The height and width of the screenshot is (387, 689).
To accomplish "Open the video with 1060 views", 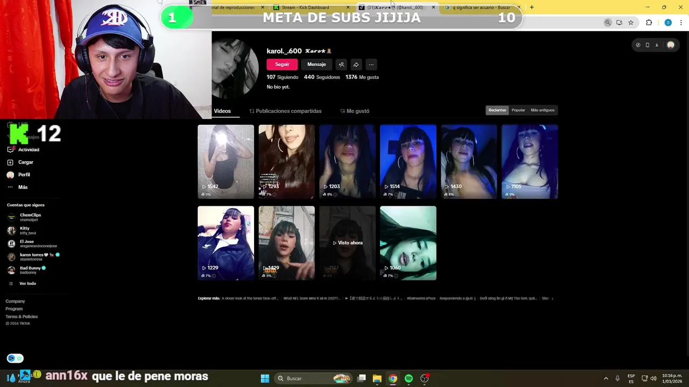I will coord(408,243).
